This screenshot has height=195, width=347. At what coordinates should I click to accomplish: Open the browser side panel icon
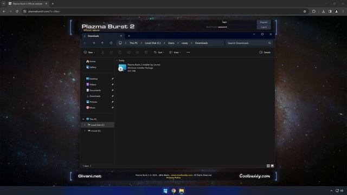(x=330, y=11)
